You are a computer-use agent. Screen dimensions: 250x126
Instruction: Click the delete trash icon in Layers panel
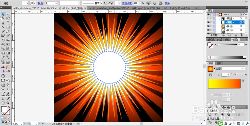[241, 35]
